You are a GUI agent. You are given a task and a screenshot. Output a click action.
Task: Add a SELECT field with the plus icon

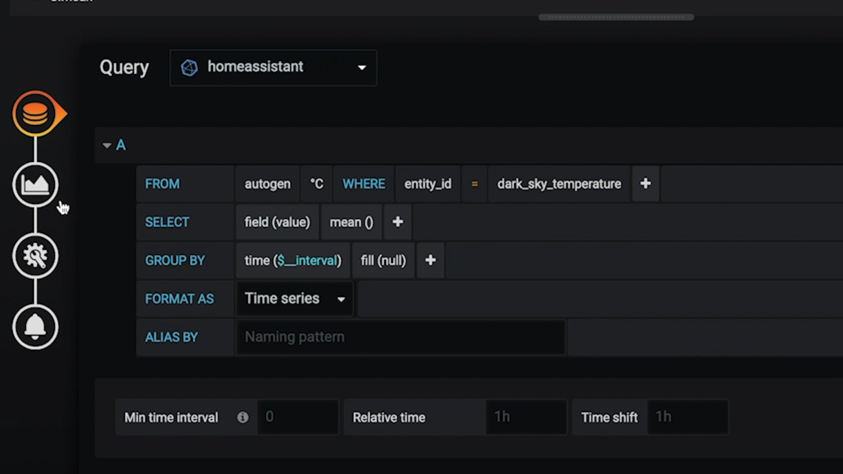(x=397, y=222)
